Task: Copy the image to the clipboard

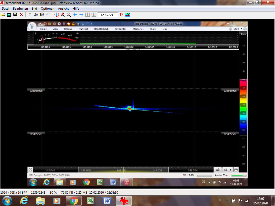Action: point(36,15)
